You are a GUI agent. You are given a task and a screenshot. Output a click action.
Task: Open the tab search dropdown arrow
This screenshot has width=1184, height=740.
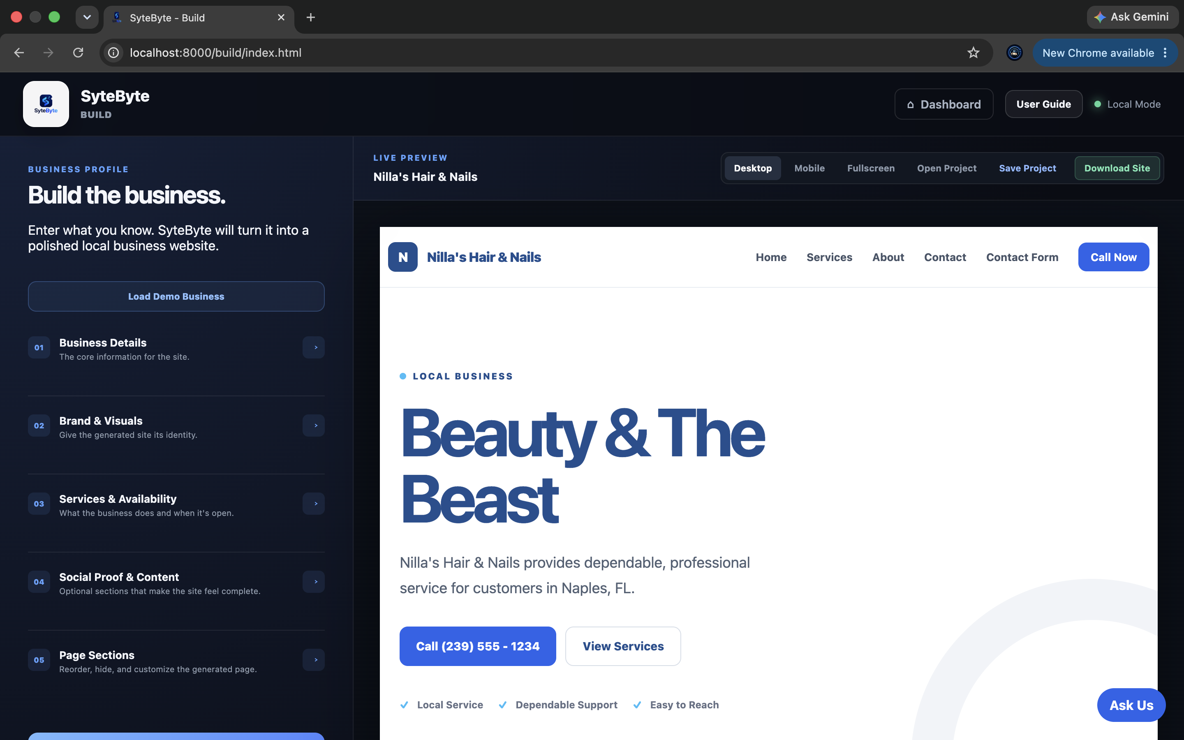click(x=87, y=18)
